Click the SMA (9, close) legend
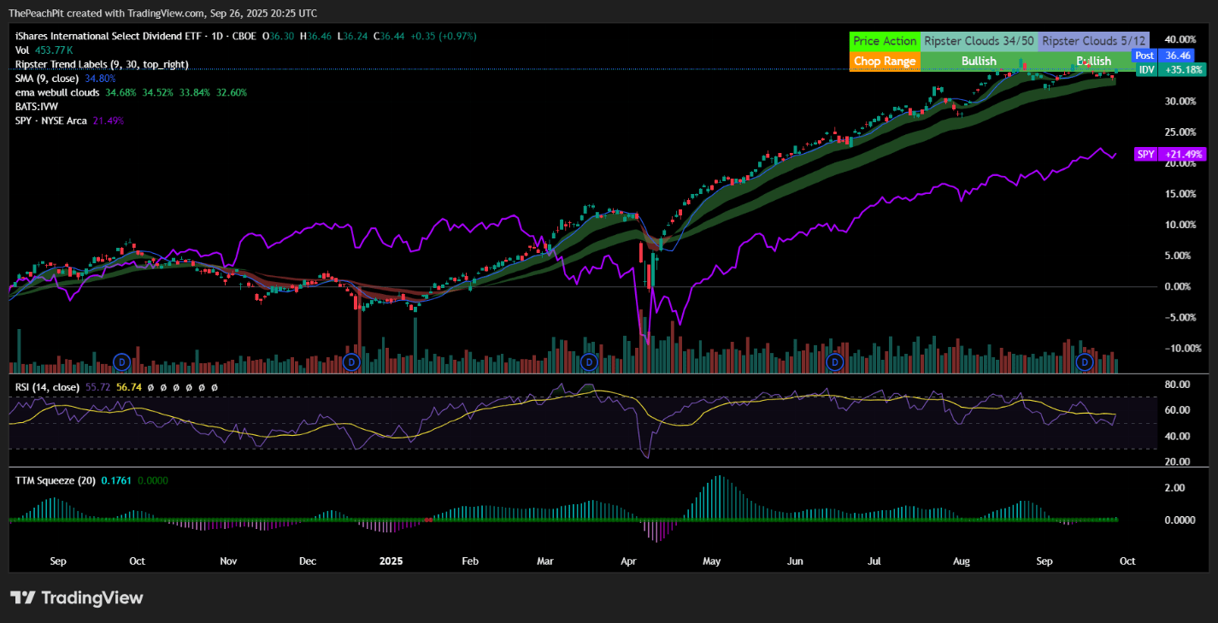Viewport: 1218px width, 623px height. click(x=47, y=78)
